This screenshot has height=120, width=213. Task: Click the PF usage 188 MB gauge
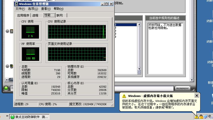30,54
